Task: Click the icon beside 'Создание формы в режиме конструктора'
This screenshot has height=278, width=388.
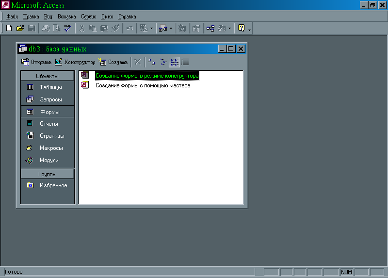Action: coord(85,75)
